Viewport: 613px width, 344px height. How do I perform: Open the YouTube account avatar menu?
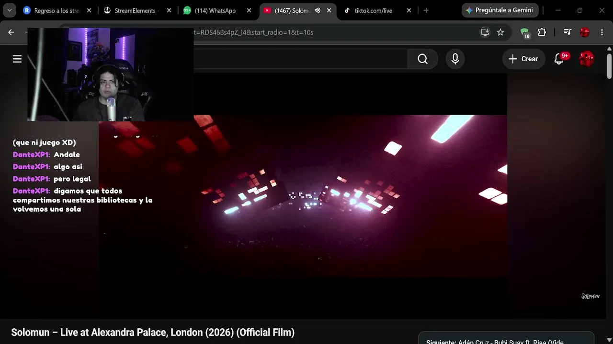point(587,59)
